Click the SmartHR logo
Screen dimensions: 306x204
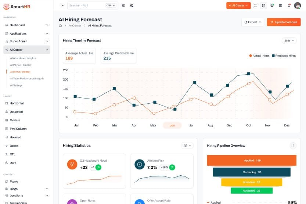[x=17, y=7]
